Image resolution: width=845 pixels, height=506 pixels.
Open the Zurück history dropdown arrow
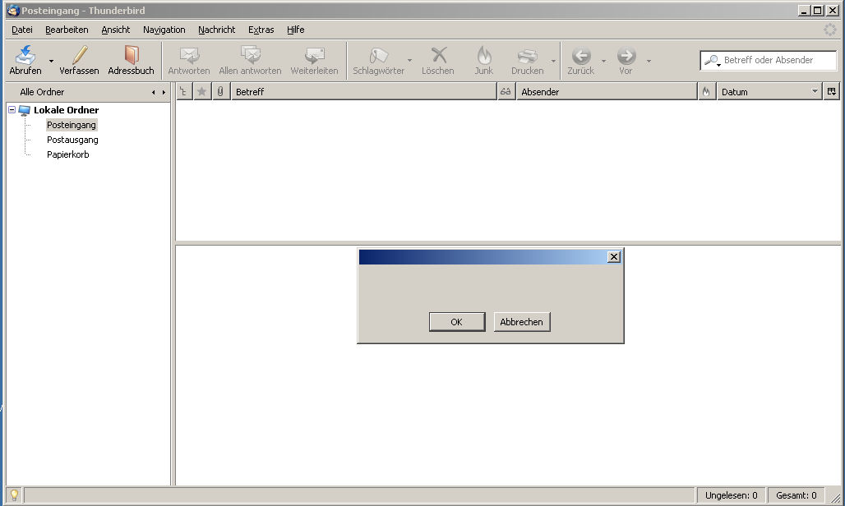click(x=603, y=61)
